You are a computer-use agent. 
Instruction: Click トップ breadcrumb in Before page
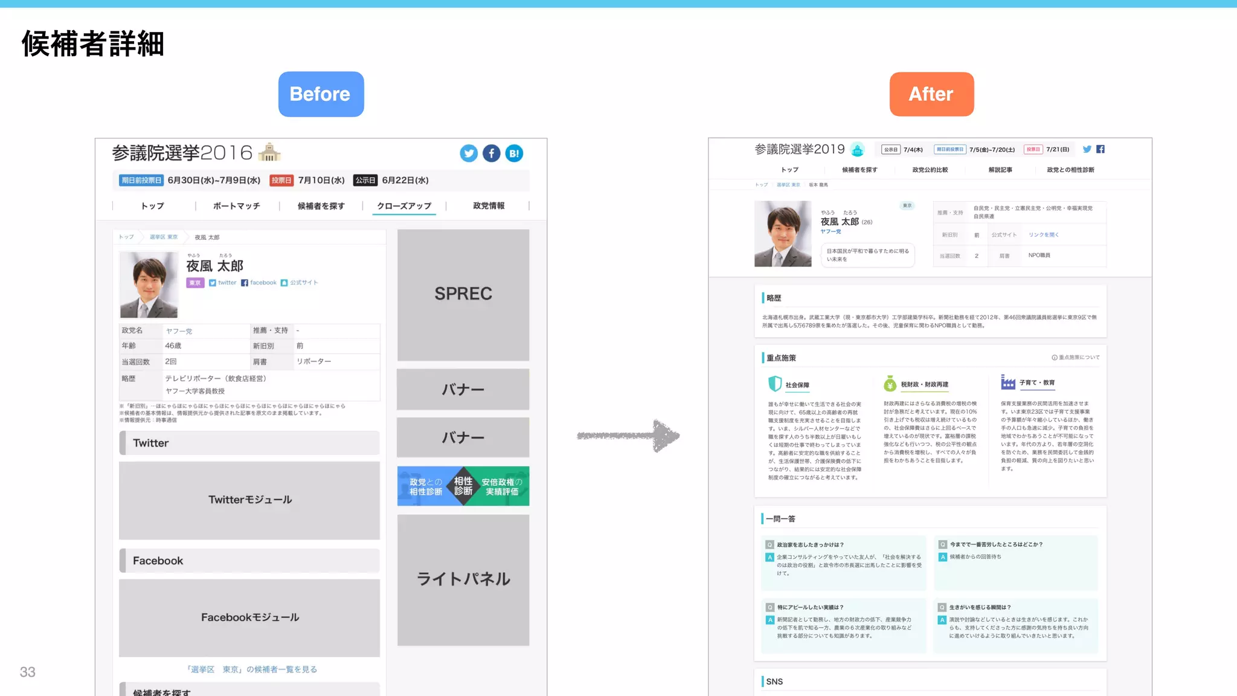126,237
